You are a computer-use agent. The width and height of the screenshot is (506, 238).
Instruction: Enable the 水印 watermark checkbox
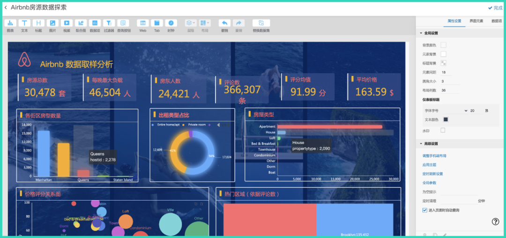[443, 130]
